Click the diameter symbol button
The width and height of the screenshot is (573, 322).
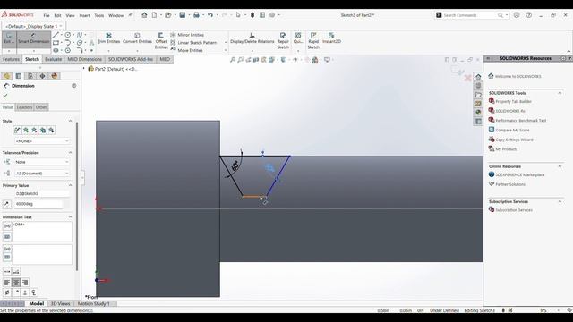(7, 292)
